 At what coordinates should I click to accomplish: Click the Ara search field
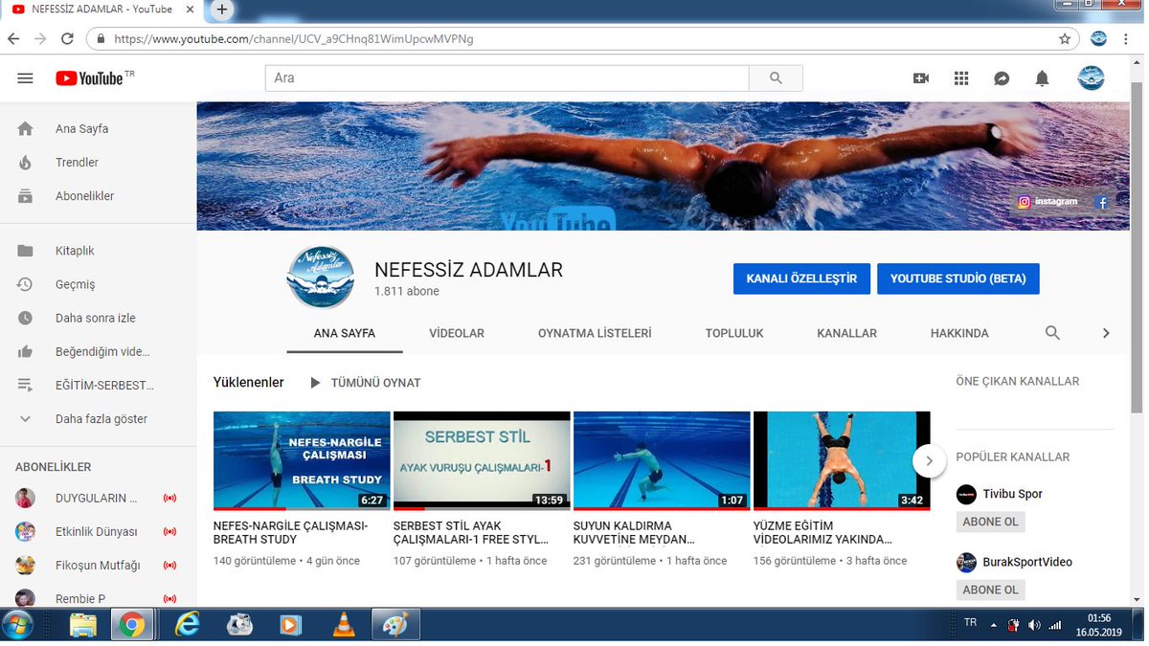[x=507, y=78]
